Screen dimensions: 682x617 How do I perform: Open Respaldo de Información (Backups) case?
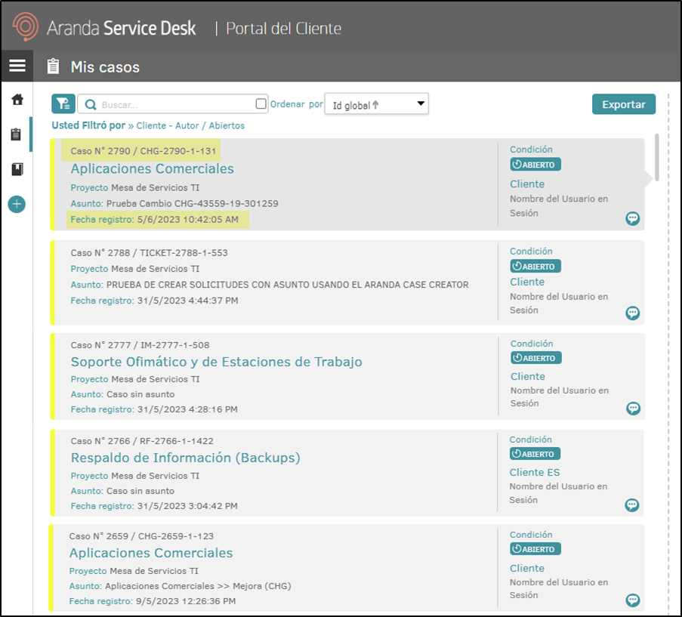click(185, 458)
